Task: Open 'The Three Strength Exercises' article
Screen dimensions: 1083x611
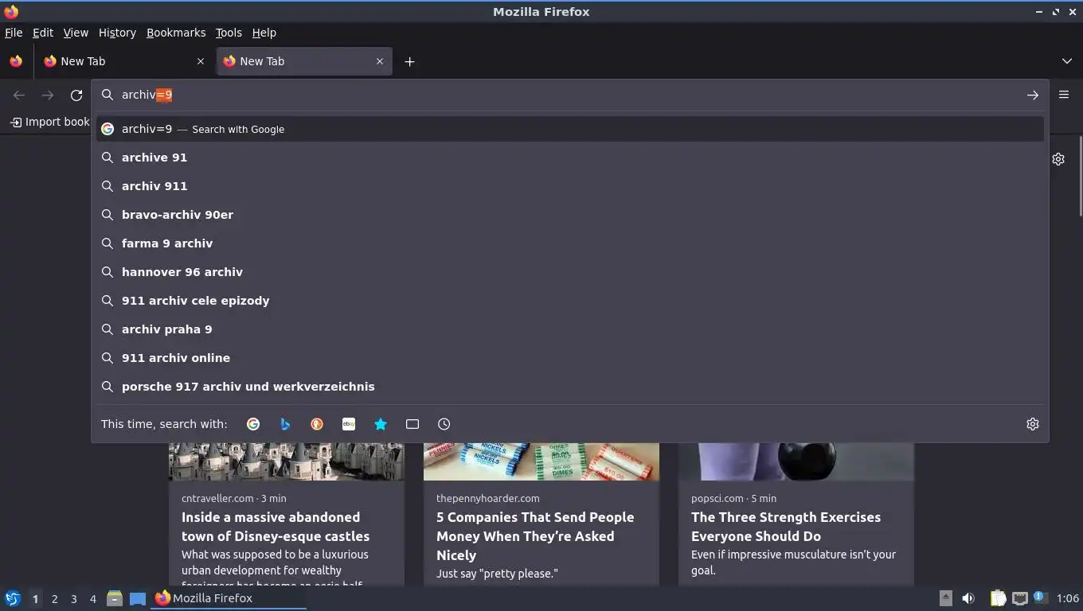Action: tap(786, 527)
